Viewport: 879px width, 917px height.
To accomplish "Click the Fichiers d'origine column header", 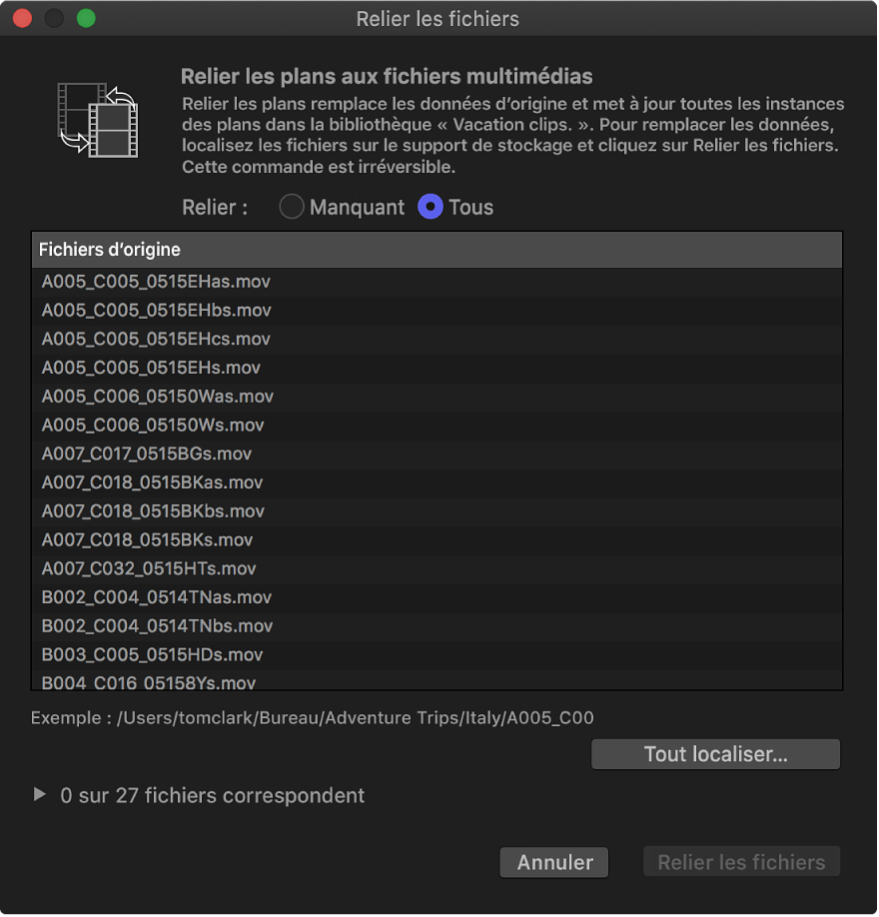I will 437,250.
